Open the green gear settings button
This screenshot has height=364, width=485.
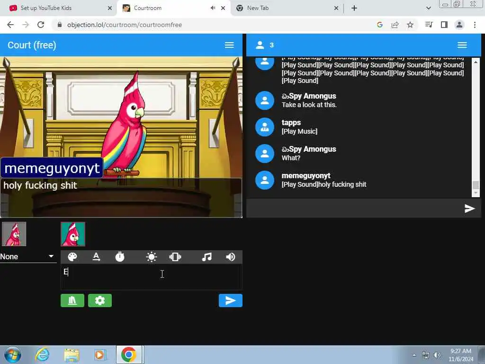click(100, 300)
